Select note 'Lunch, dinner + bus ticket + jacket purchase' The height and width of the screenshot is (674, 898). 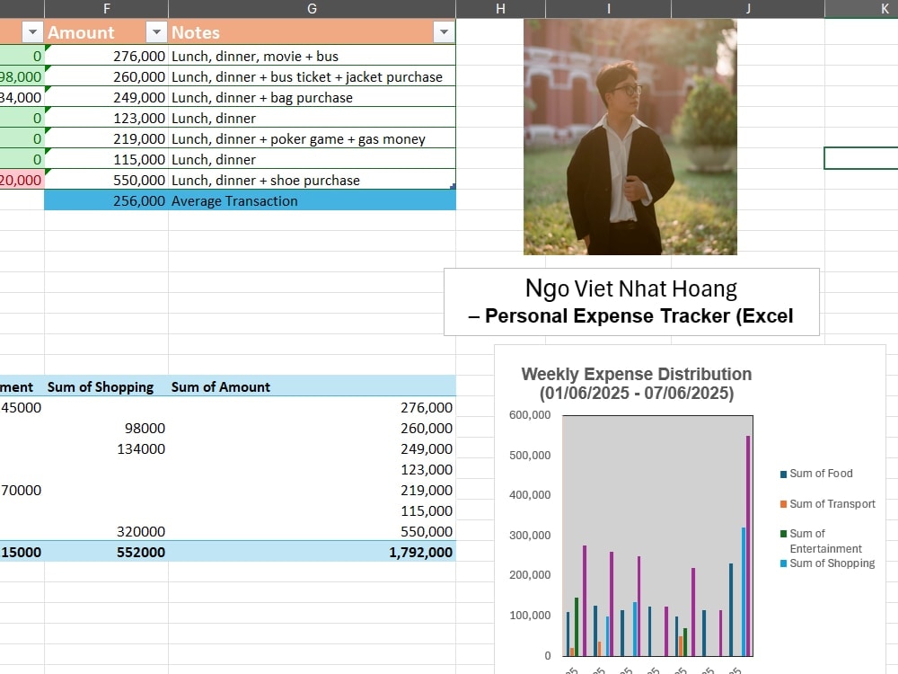click(313, 76)
